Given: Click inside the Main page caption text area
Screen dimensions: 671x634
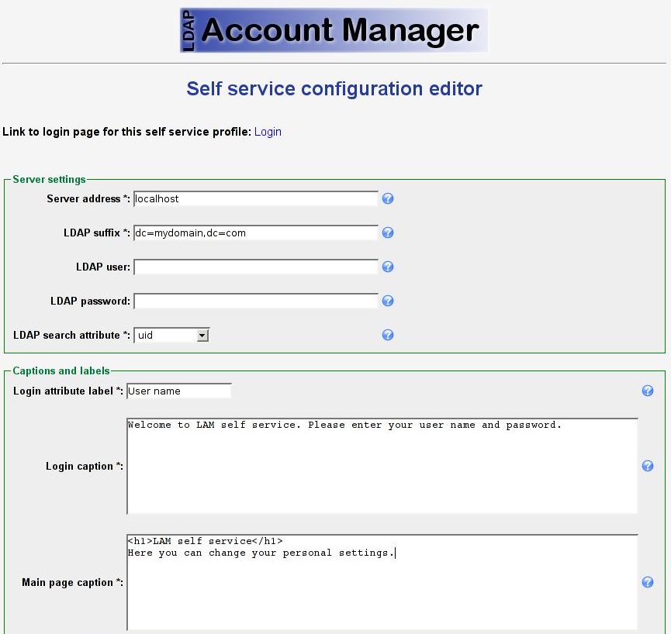Looking at the screenshot, I should point(382,582).
